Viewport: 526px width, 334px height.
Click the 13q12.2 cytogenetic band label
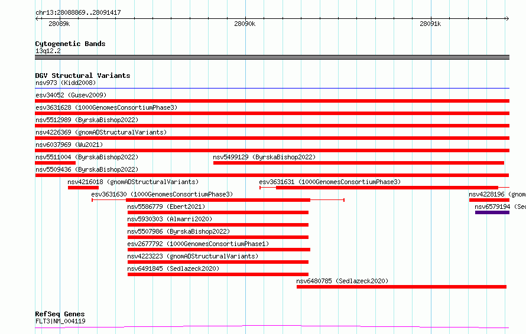point(48,51)
